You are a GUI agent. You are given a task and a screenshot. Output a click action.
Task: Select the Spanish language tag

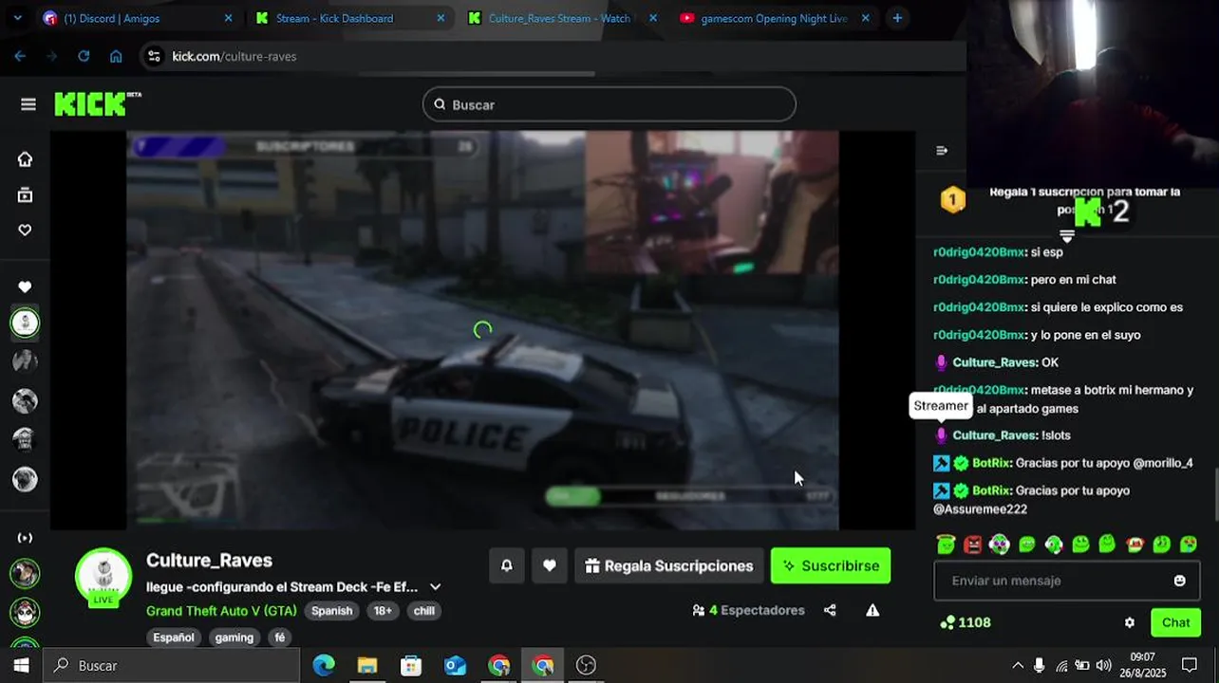(x=331, y=611)
